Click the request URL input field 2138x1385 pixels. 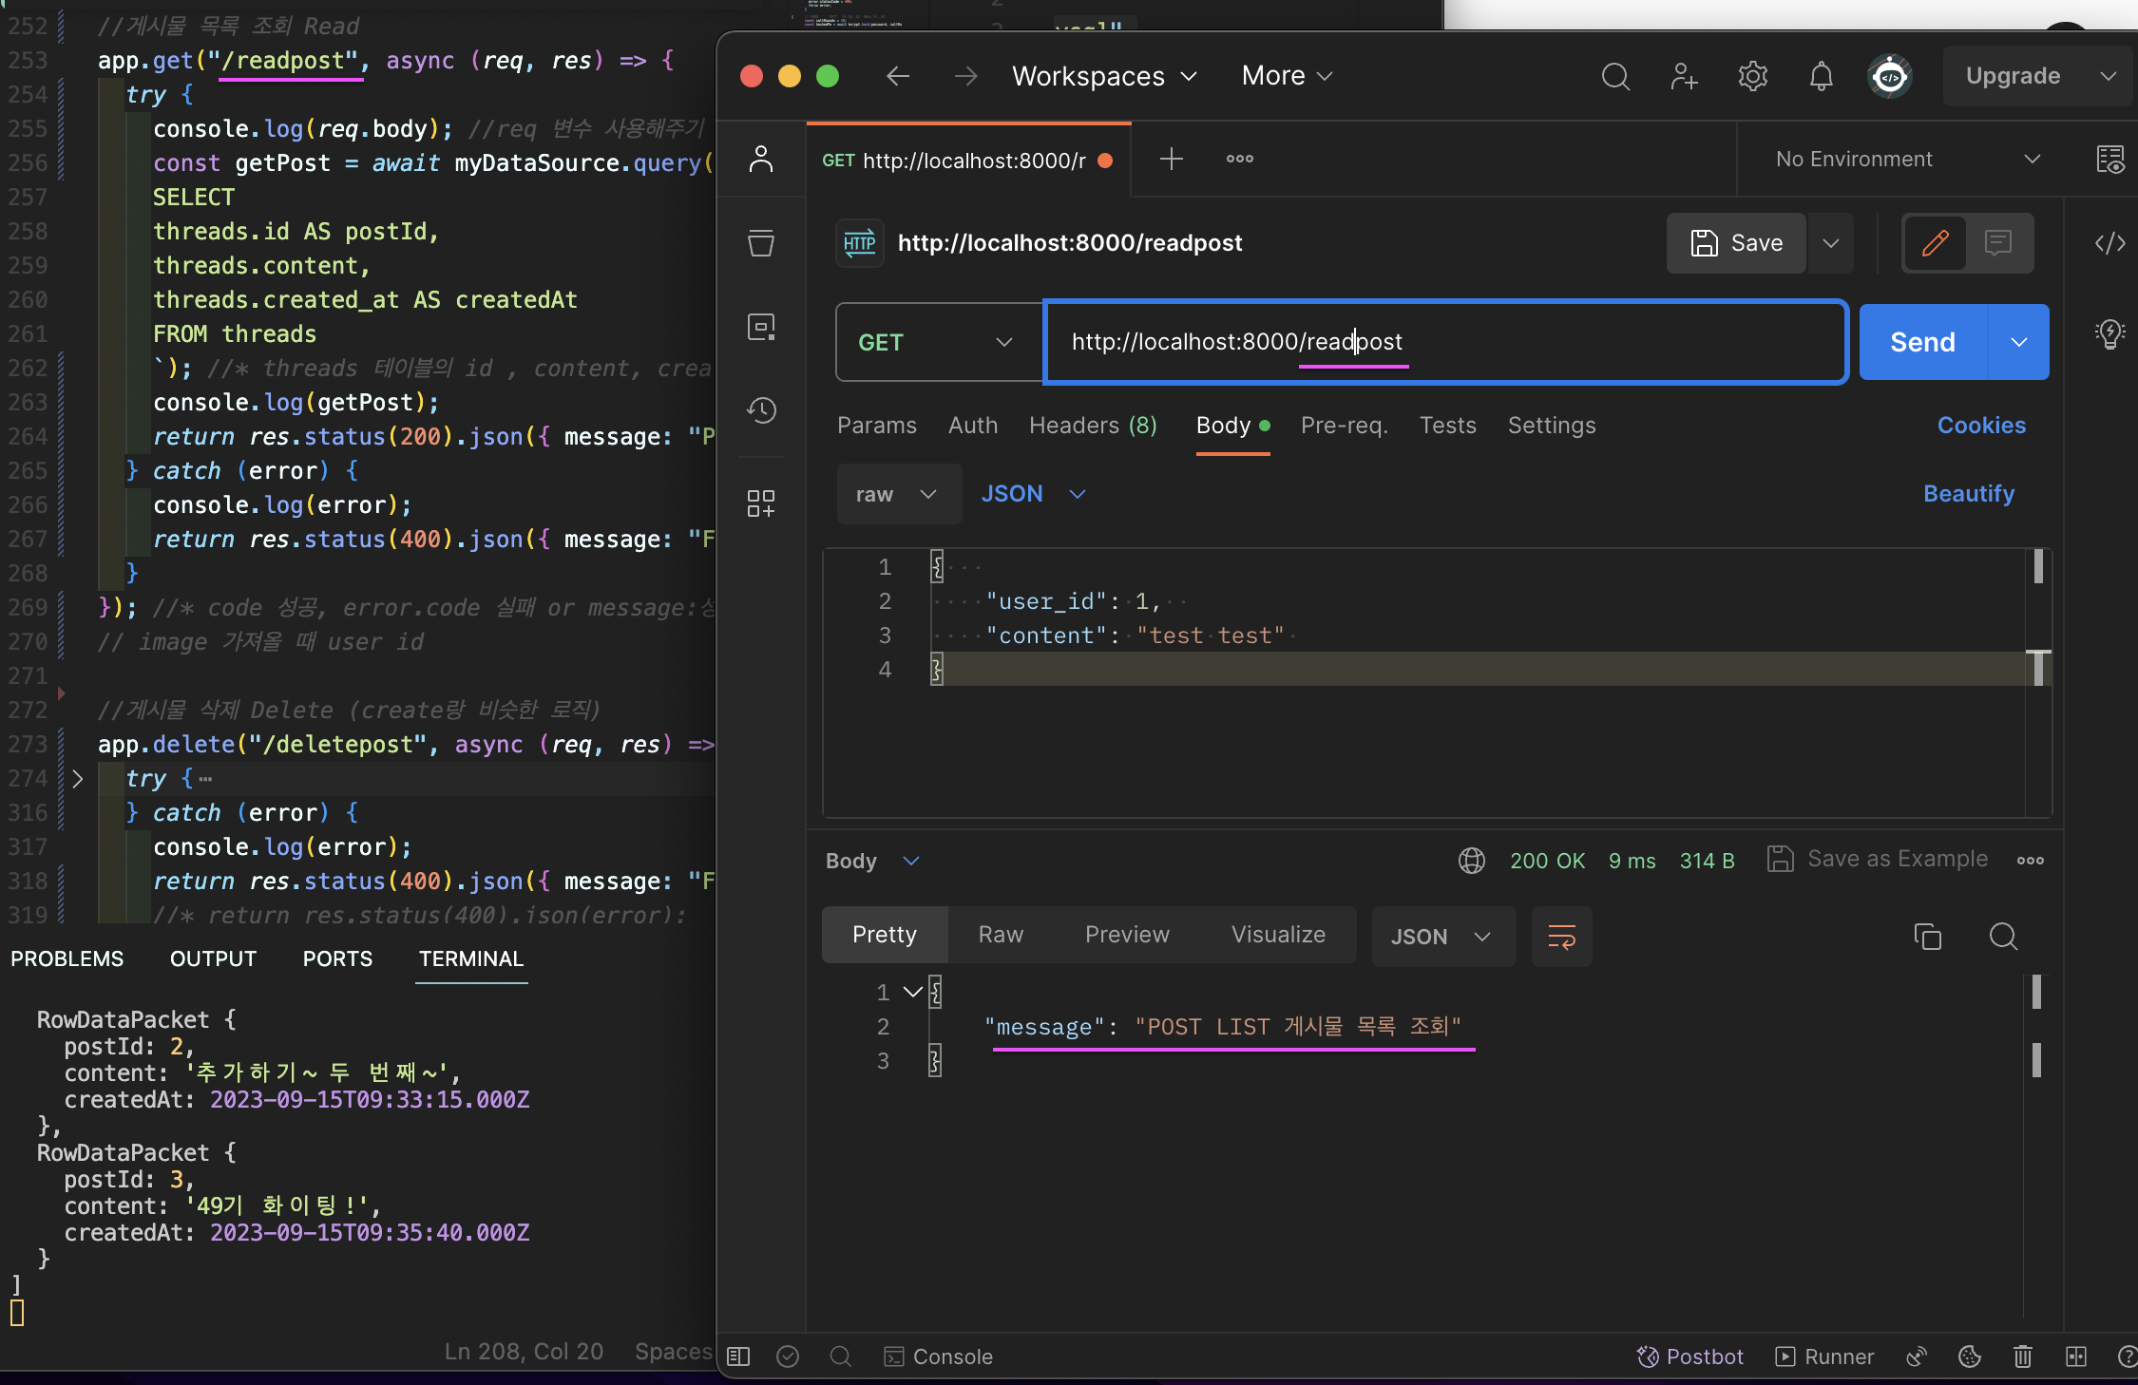(x=1444, y=342)
